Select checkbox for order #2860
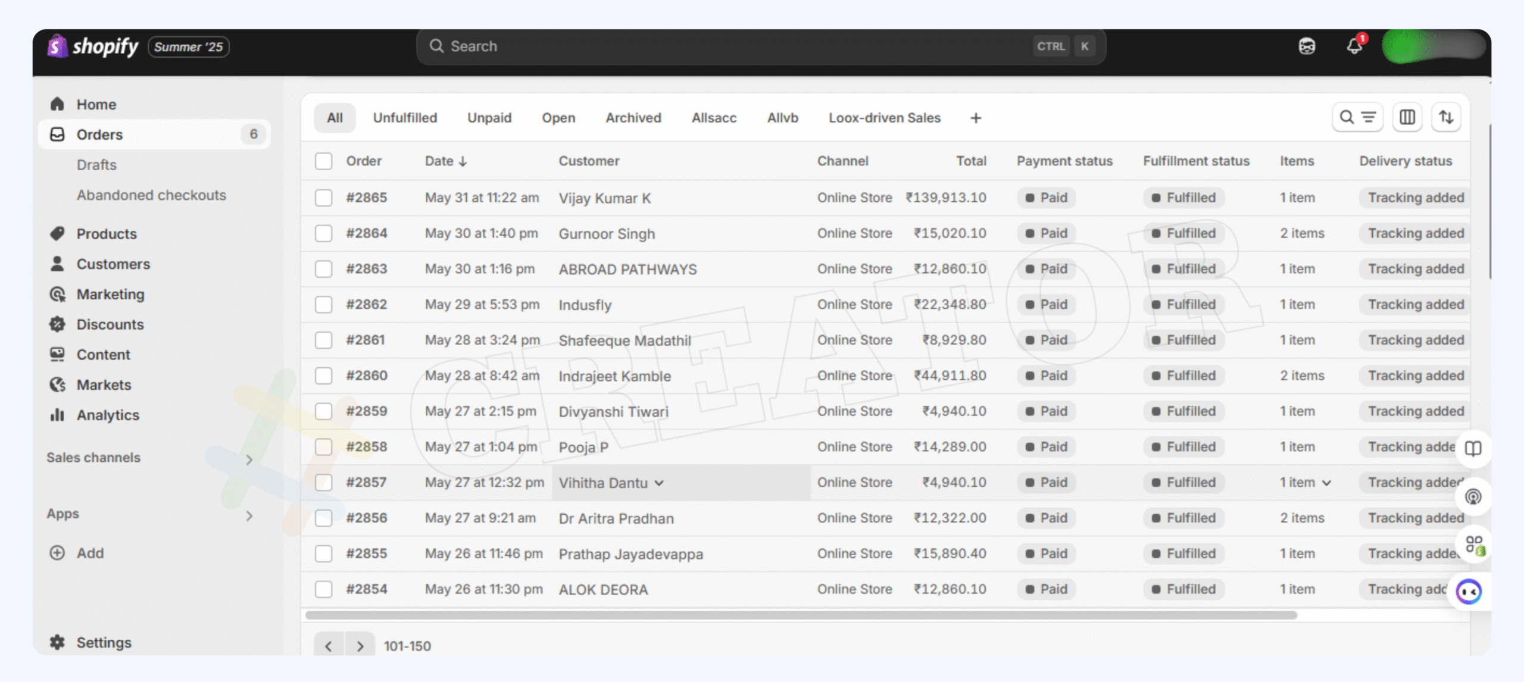1524x682 pixels. (323, 376)
